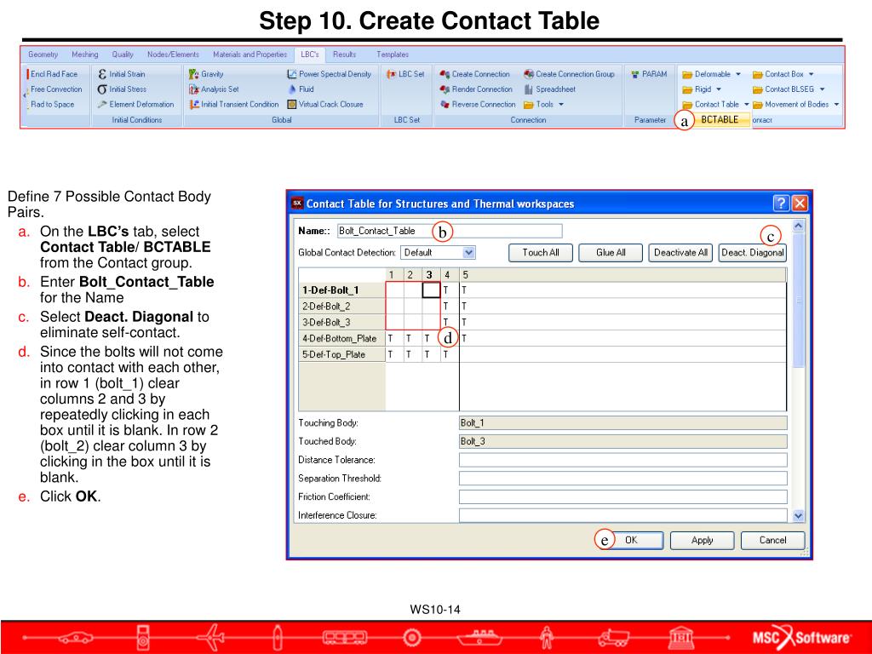This screenshot has height=654, width=872.
Task: Click the Name field containing Bolt_Contact_Table
Action: tap(450, 231)
